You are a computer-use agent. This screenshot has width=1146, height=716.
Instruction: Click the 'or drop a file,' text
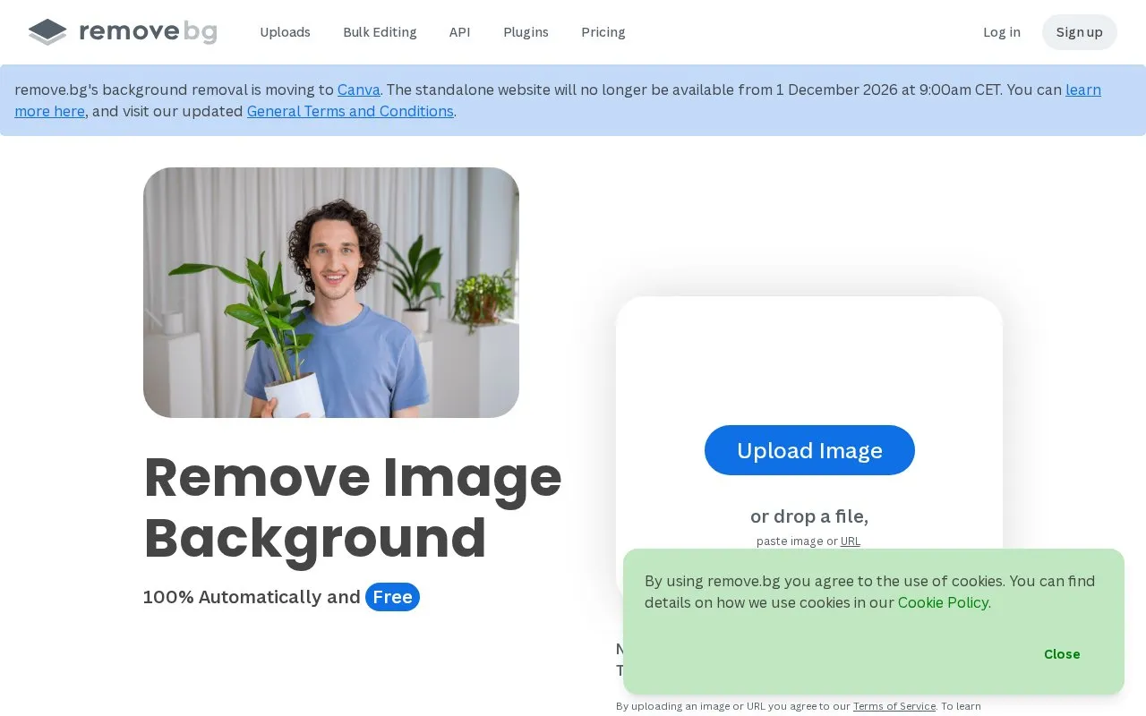pyautogui.click(x=809, y=516)
